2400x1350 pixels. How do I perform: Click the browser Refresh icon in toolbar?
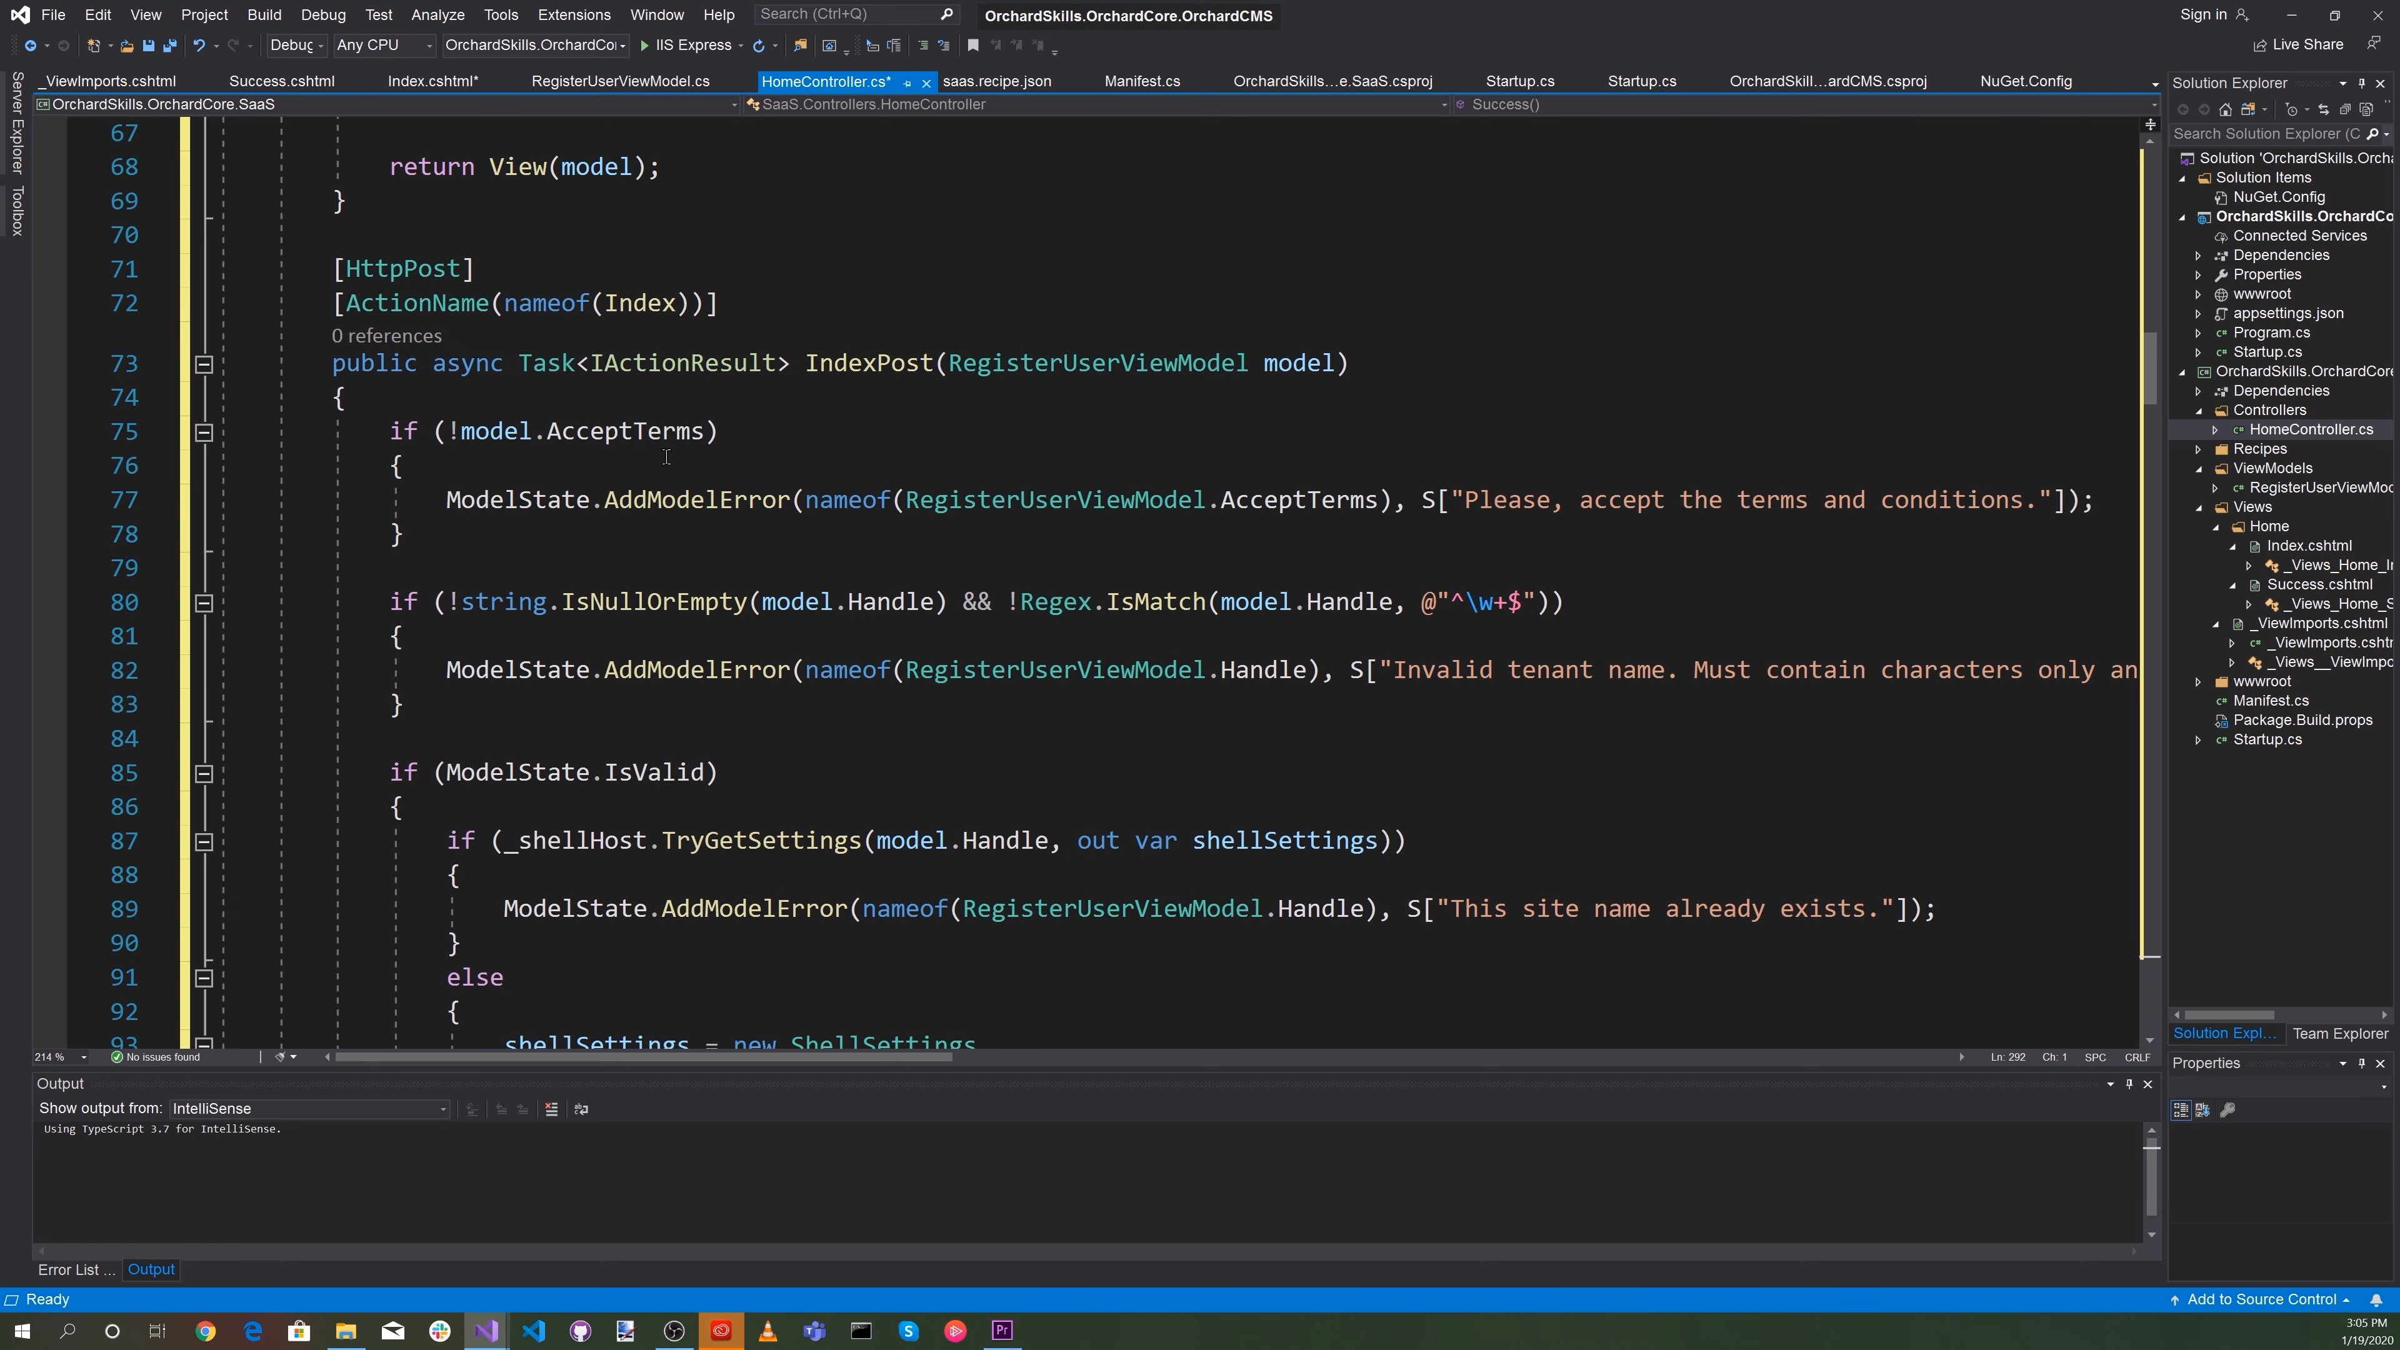[x=758, y=46]
